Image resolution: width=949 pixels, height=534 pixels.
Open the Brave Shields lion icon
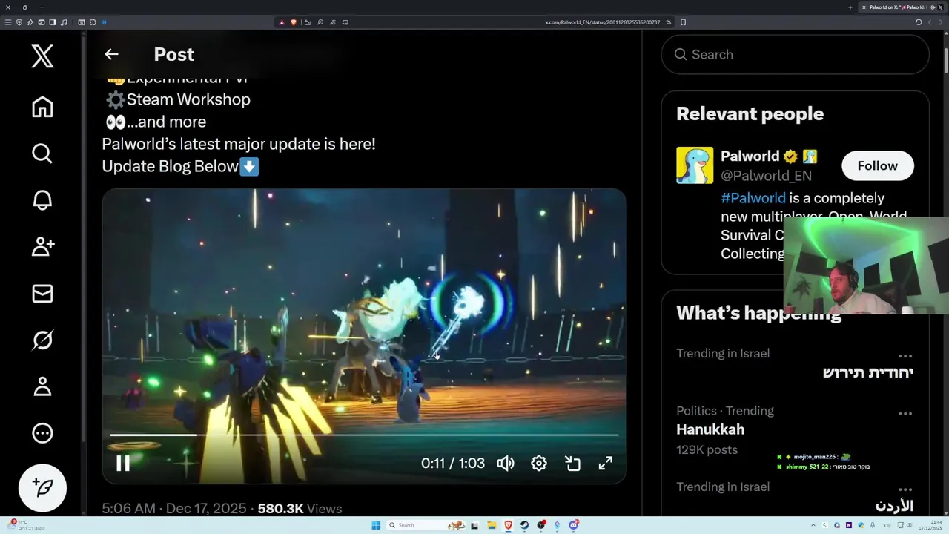pyautogui.click(x=294, y=22)
